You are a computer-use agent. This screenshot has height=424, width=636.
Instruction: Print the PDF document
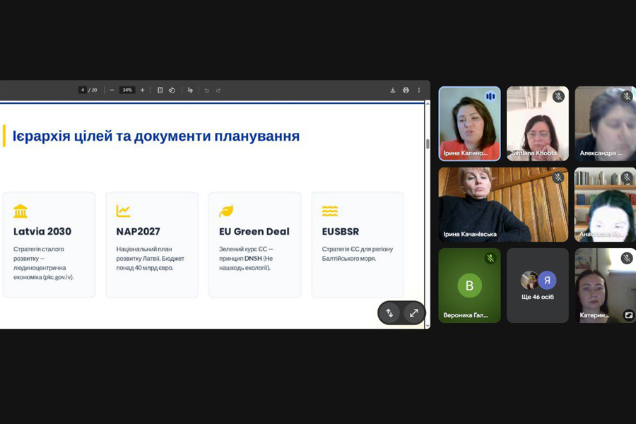406,90
